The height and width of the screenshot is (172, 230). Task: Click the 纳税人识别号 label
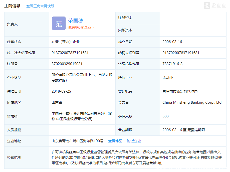129,53
